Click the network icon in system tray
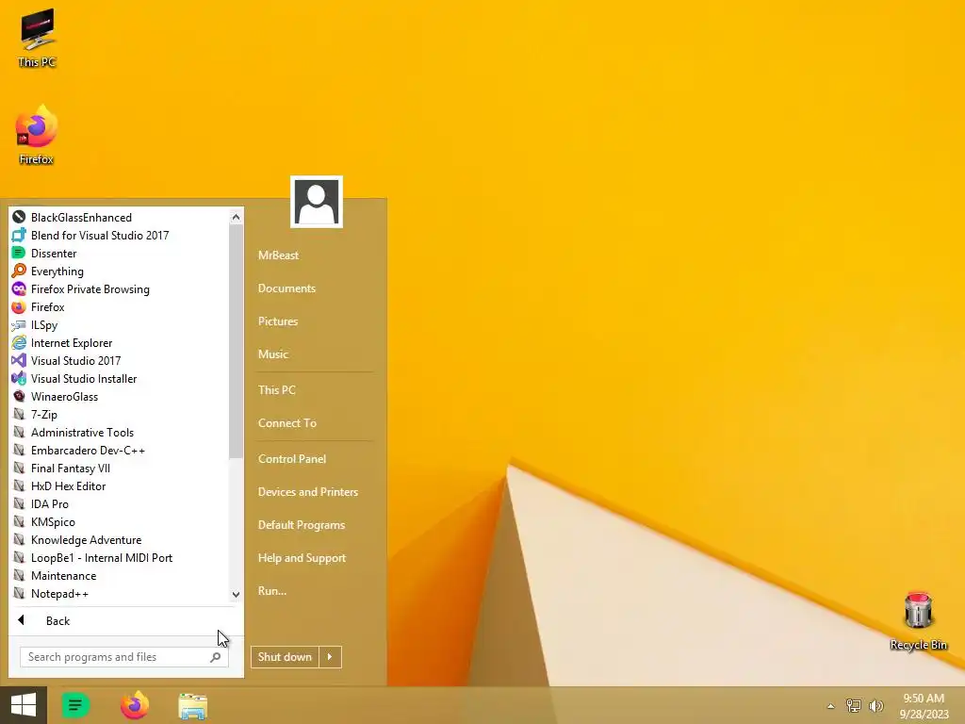Image resolution: width=965 pixels, height=724 pixels. [853, 705]
